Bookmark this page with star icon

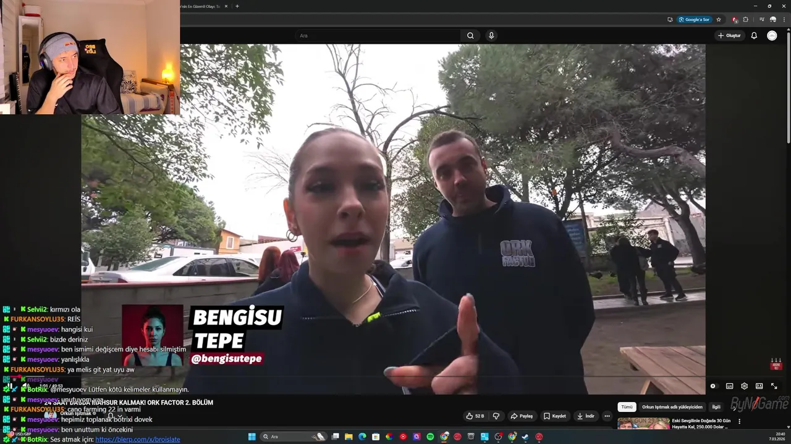[x=719, y=19]
